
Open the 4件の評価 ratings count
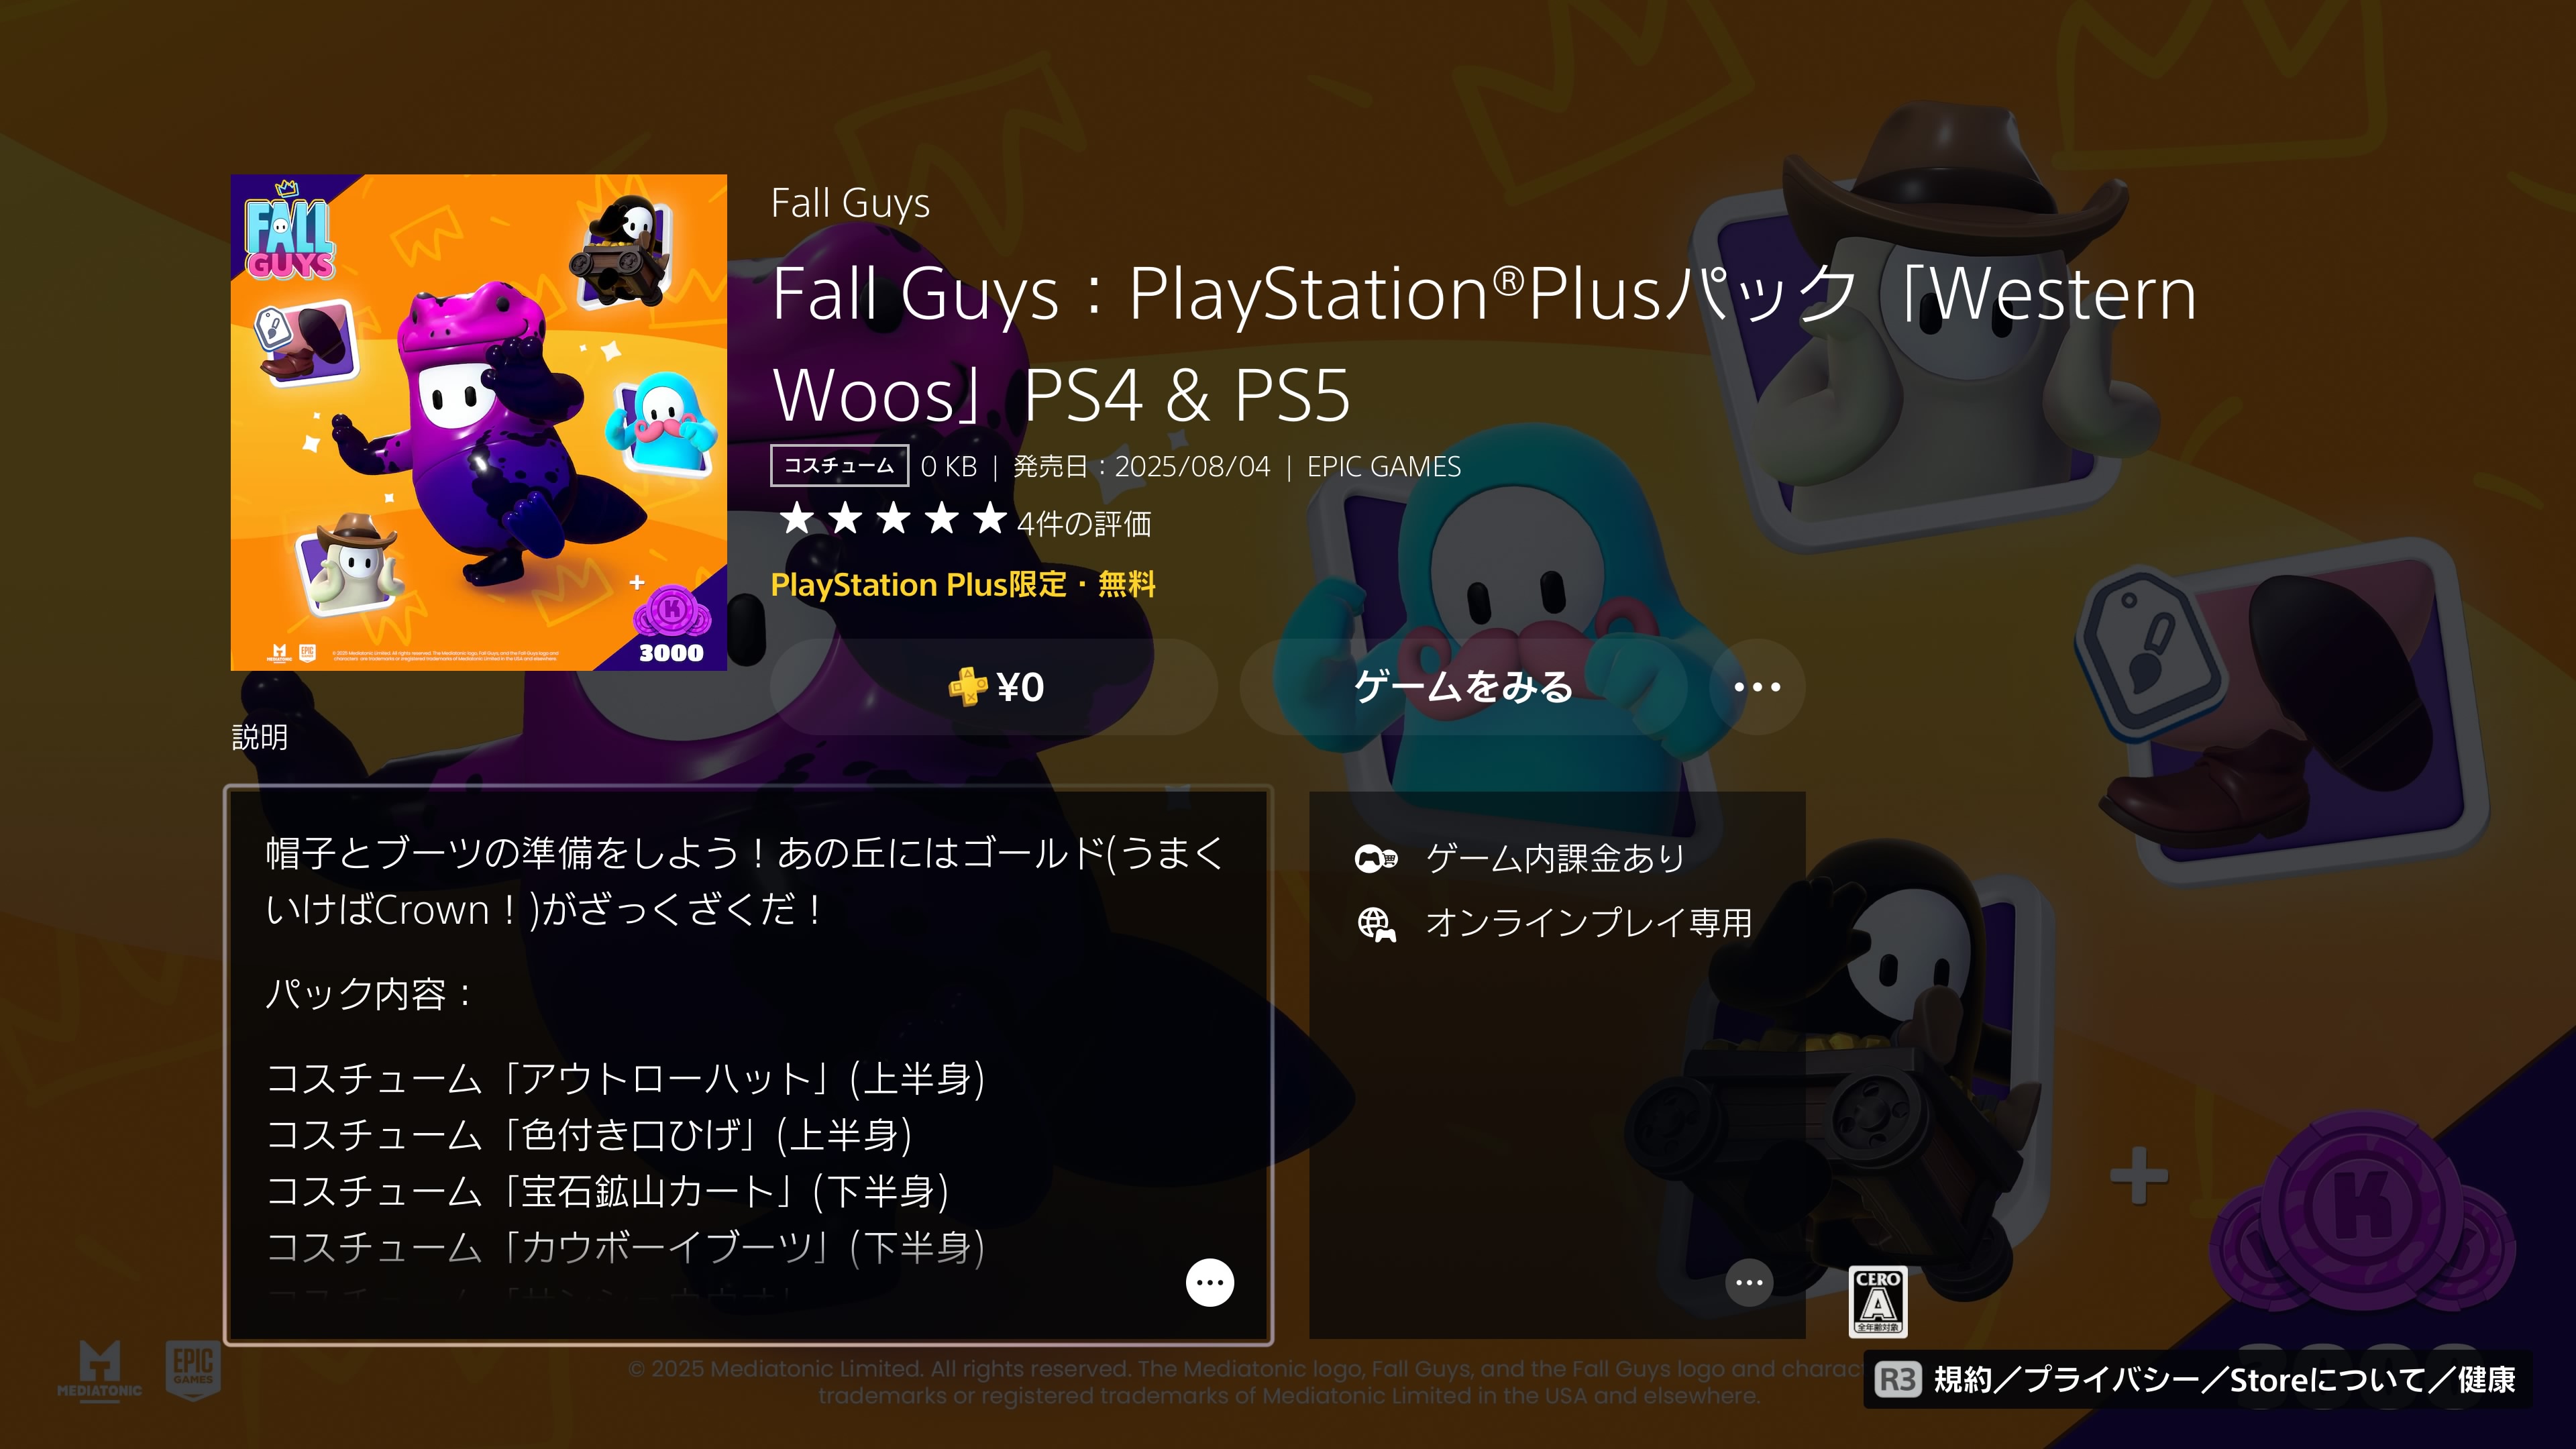click(x=1084, y=523)
